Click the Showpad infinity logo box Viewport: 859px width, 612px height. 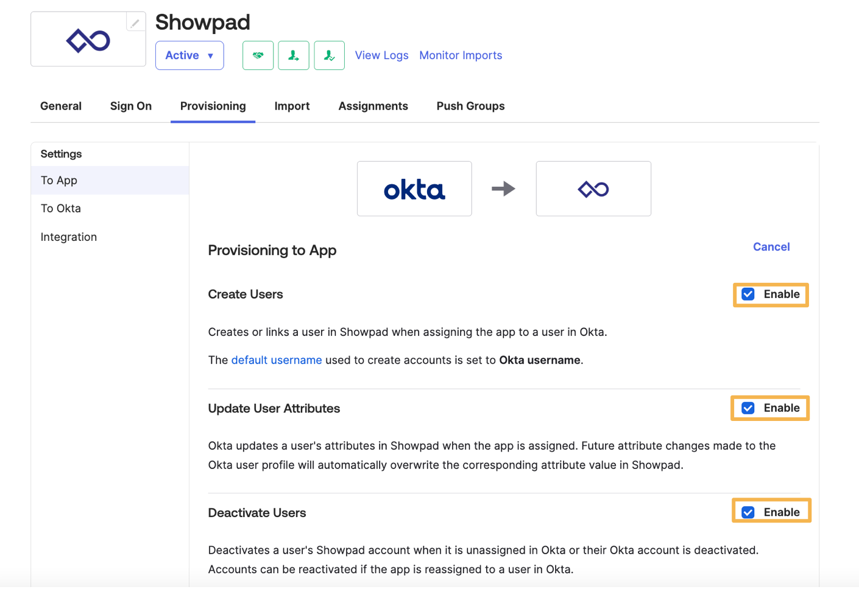[x=593, y=189]
